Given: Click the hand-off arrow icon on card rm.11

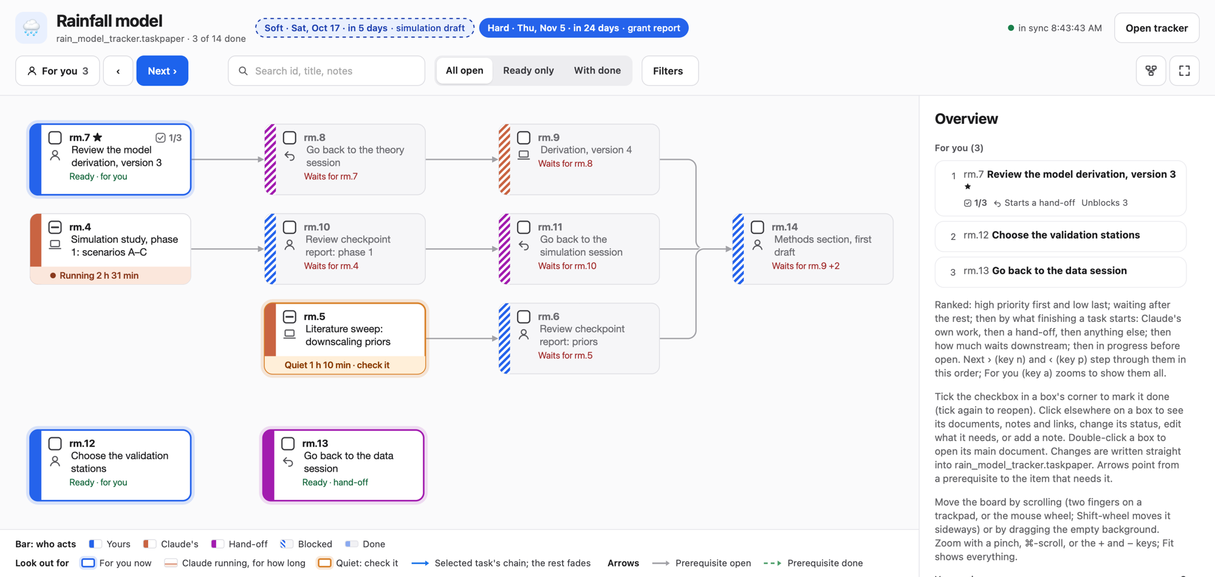Looking at the screenshot, I should click(524, 245).
